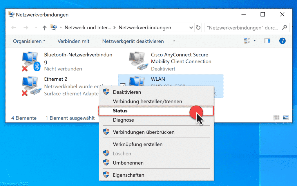Click expand breadcrumb chevrons at address start

tap(61, 28)
